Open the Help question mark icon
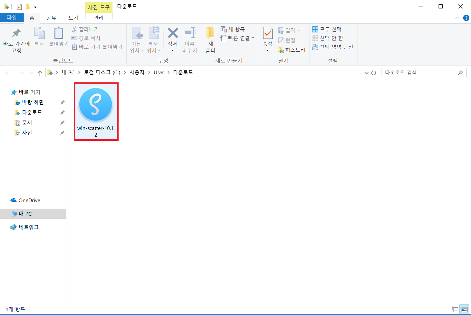 (466, 18)
